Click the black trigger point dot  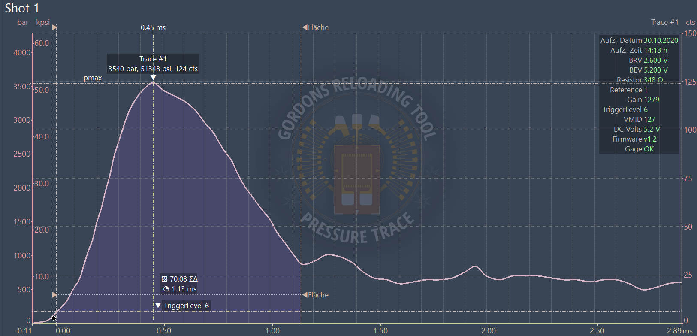pos(54,318)
